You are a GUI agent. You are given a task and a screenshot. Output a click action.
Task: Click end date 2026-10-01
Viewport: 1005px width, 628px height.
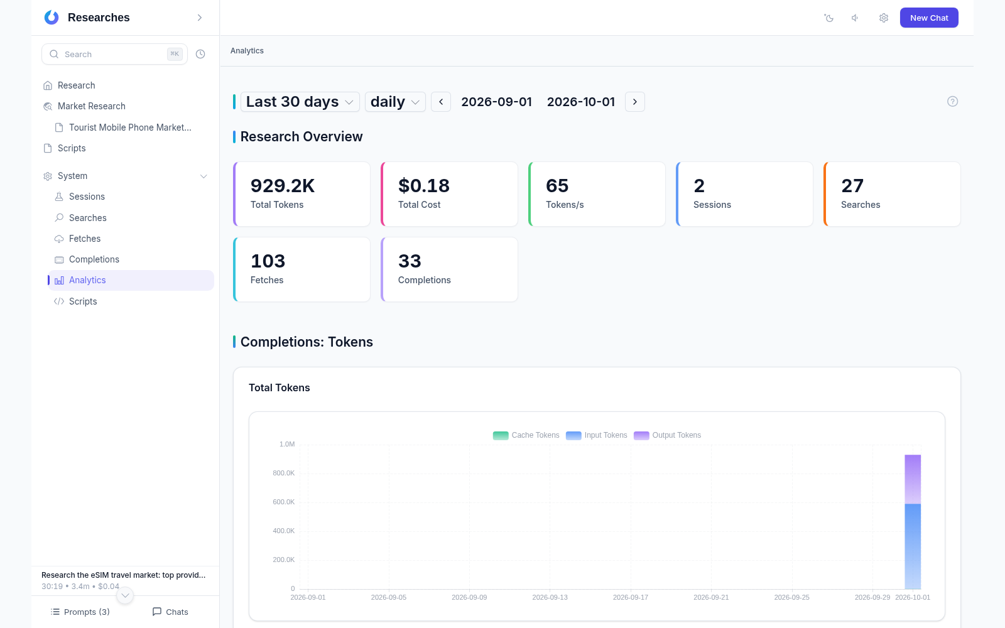(581, 102)
